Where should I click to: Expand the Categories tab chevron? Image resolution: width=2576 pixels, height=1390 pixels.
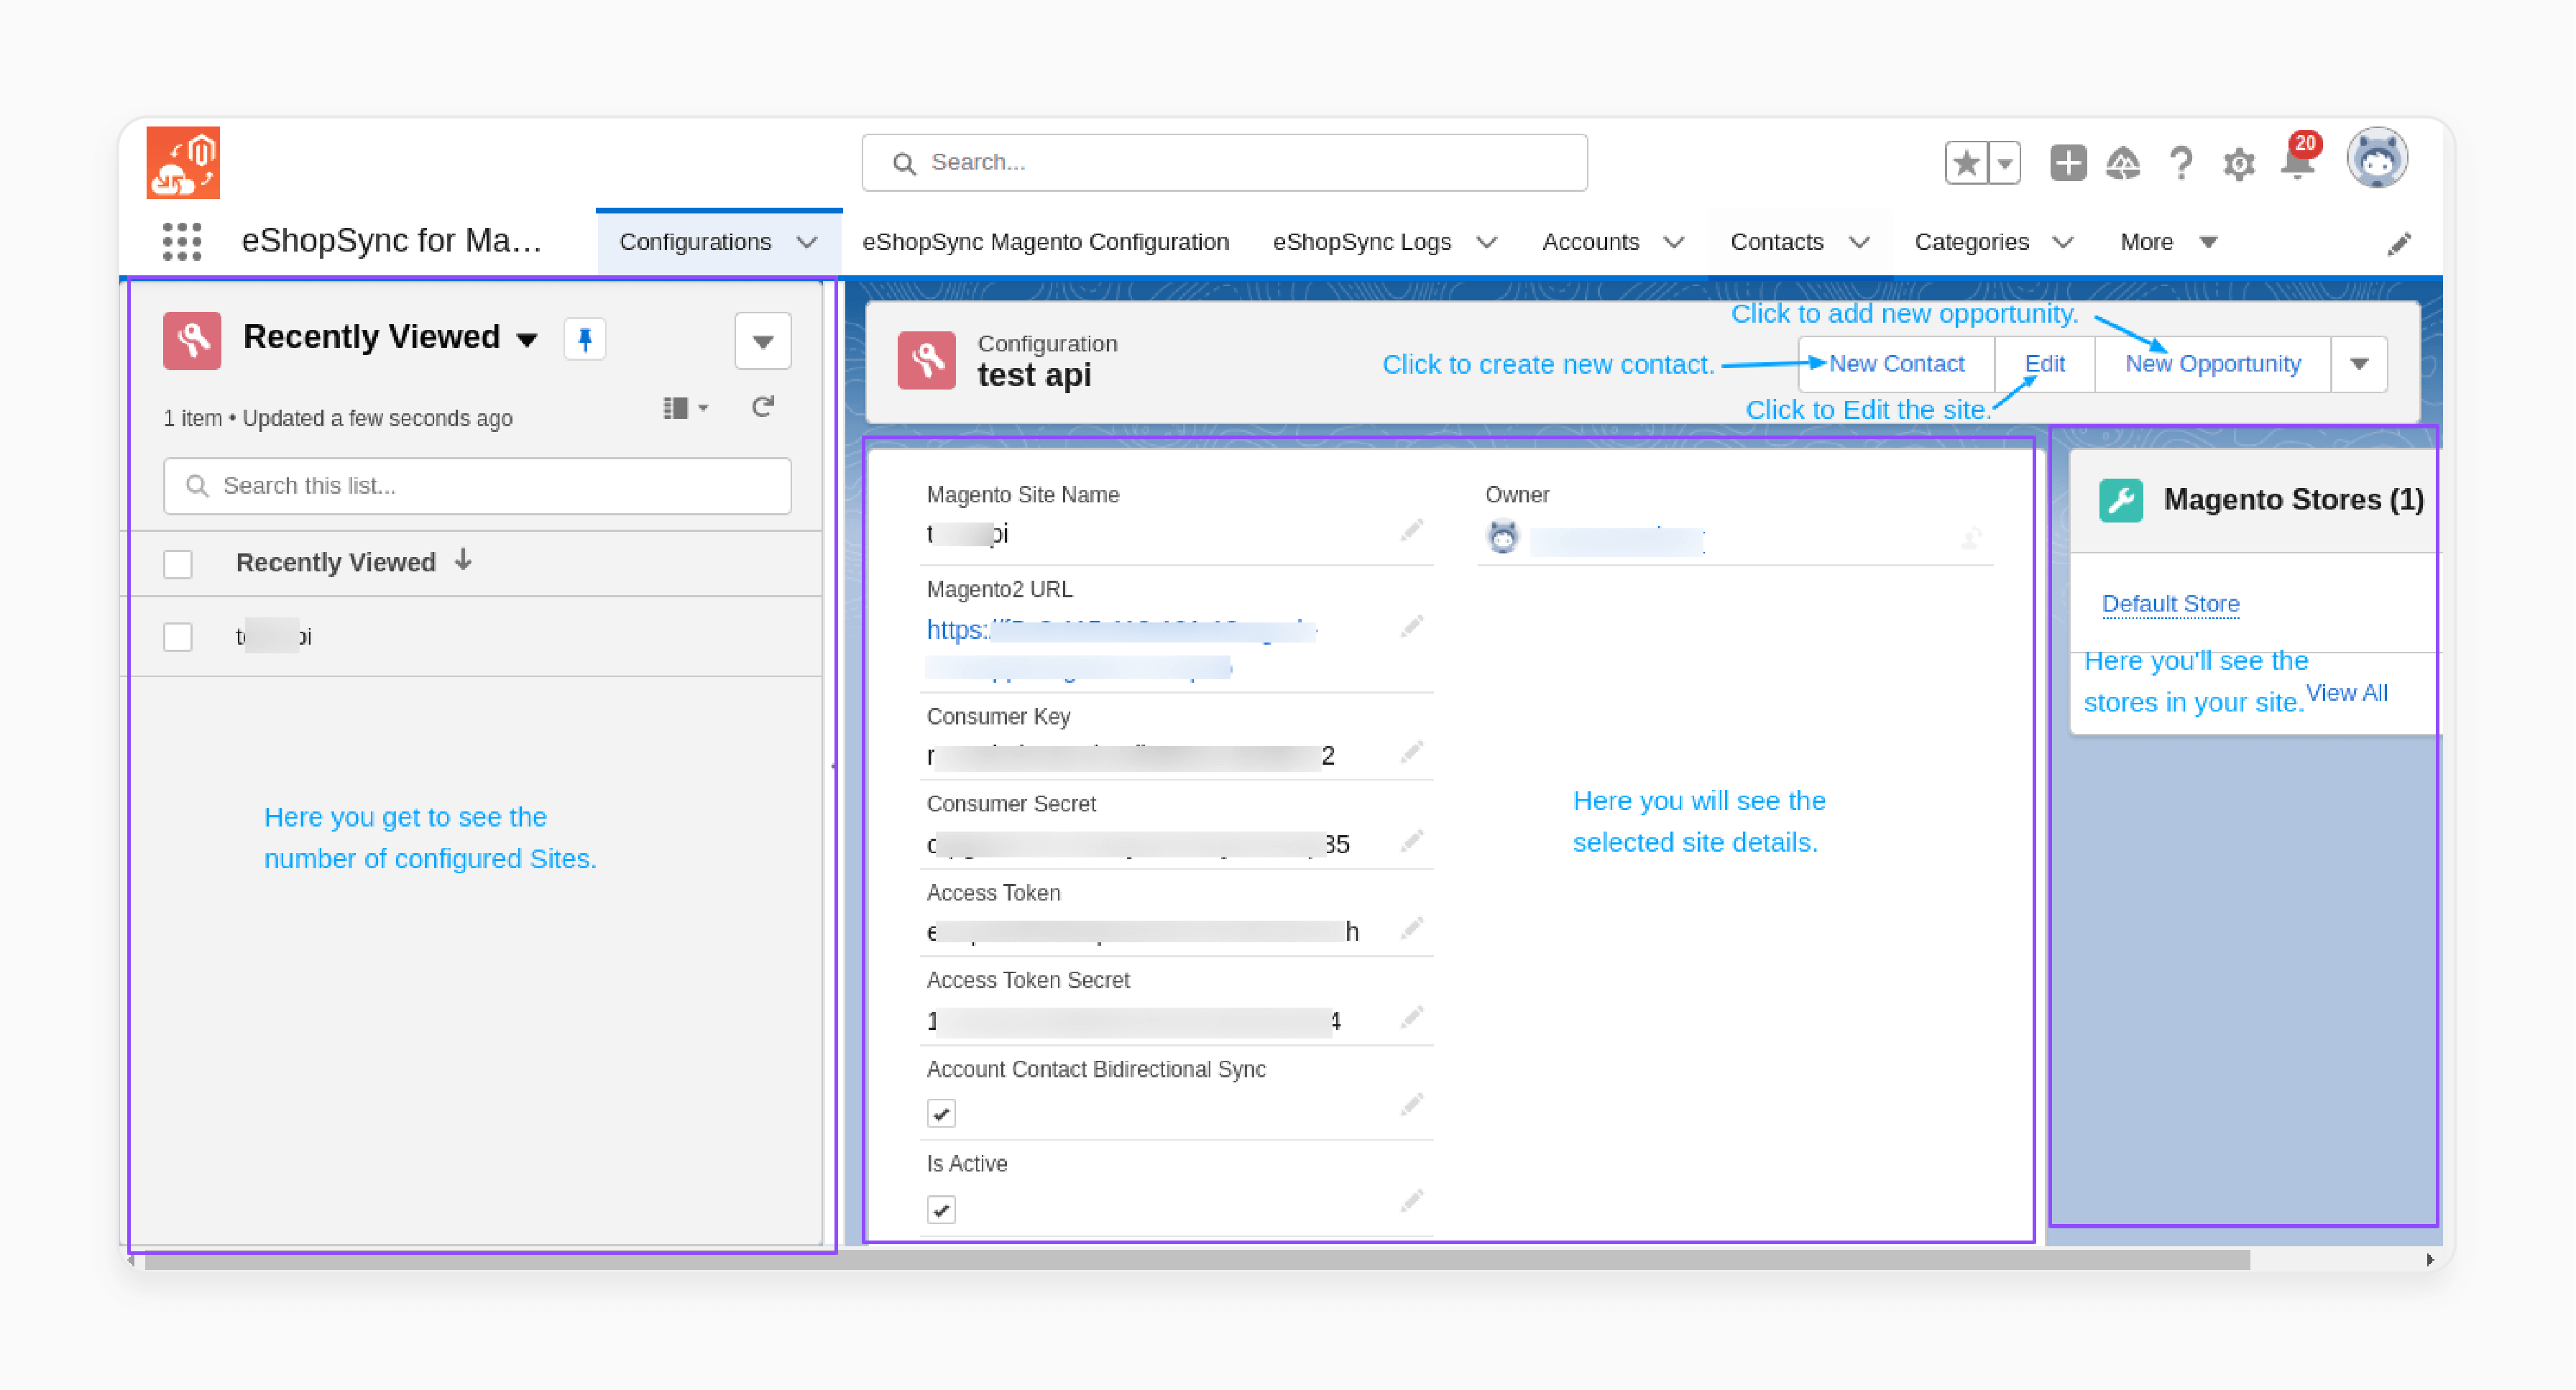(x=2063, y=243)
